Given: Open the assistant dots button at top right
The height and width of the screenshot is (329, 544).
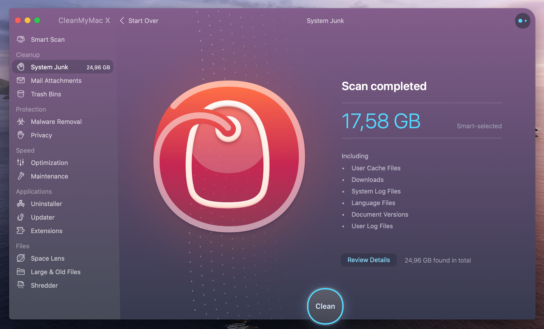Looking at the screenshot, I should [x=523, y=21].
